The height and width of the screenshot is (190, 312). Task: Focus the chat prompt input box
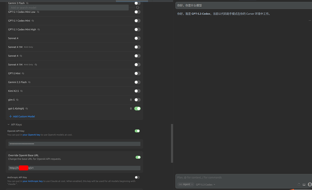(x=243, y=178)
